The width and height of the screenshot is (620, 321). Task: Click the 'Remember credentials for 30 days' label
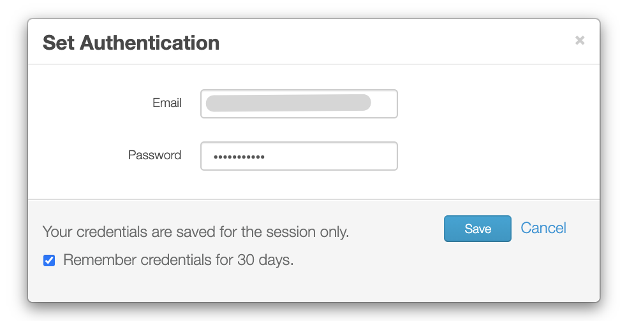(x=179, y=260)
